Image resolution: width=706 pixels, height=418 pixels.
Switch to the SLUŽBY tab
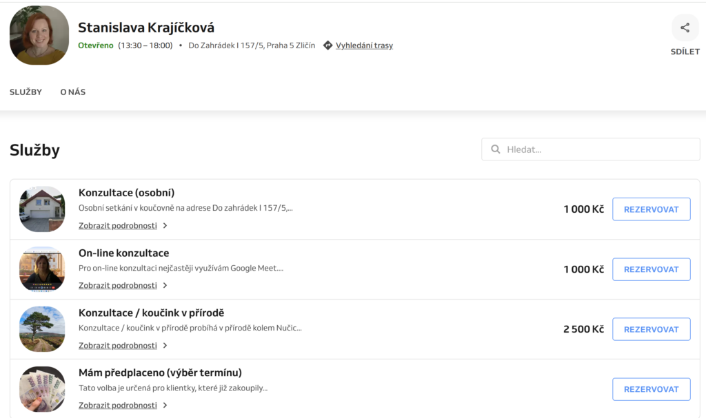(x=26, y=92)
